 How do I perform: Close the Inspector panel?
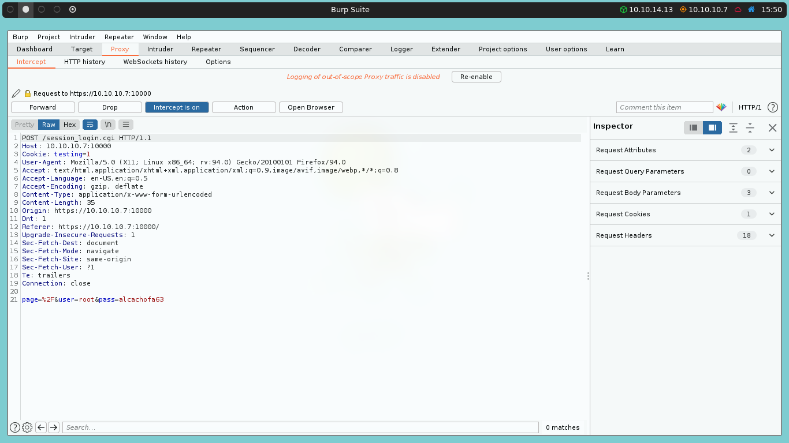[772, 127]
